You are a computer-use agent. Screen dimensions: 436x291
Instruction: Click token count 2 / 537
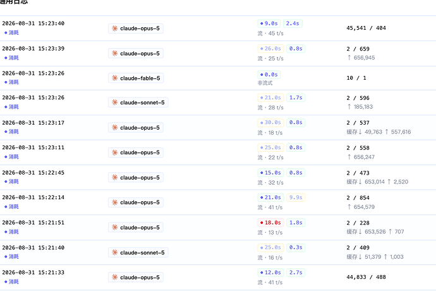[x=358, y=123]
